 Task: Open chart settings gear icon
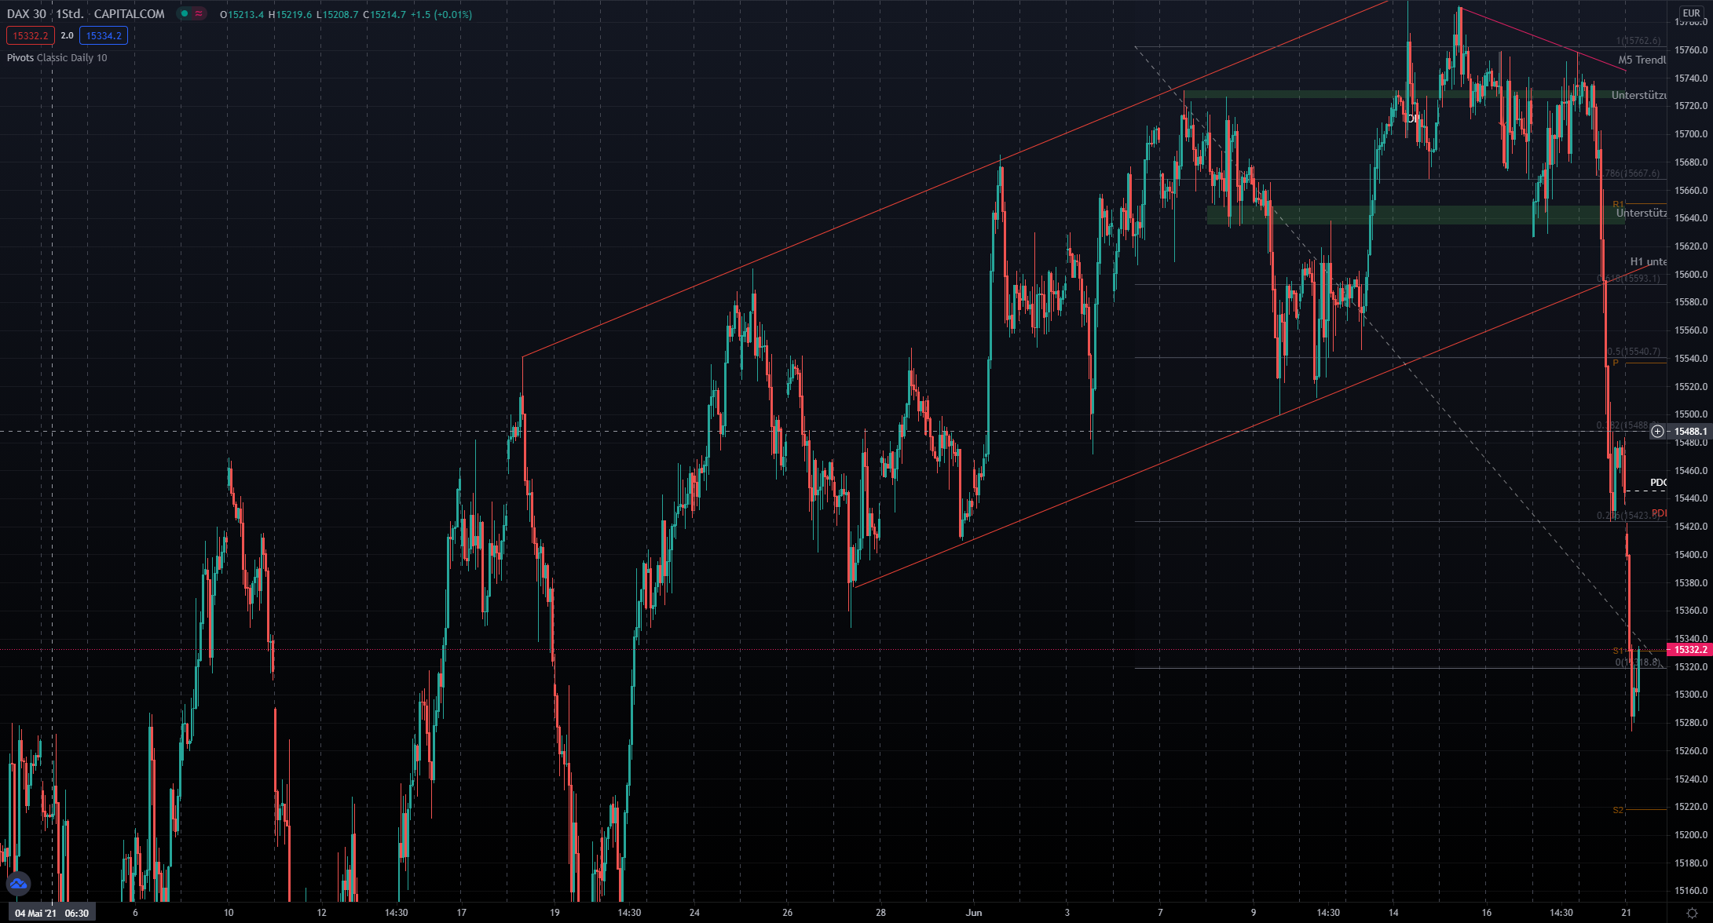point(1691,913)
